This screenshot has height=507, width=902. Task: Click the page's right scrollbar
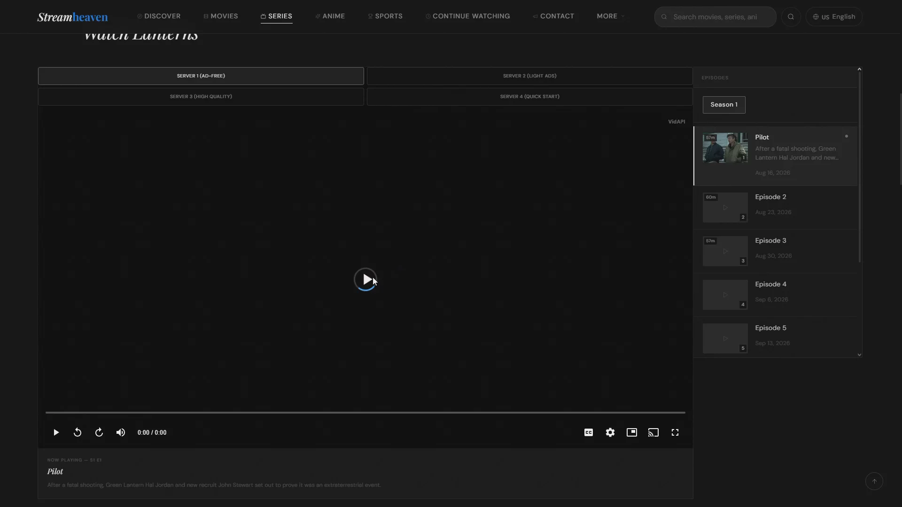coord(900,138)
